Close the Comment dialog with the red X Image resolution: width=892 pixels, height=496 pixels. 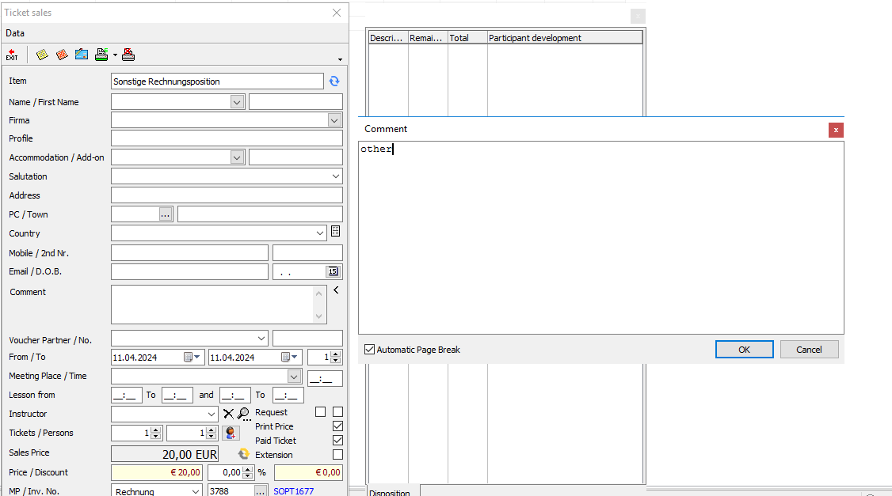836,130
